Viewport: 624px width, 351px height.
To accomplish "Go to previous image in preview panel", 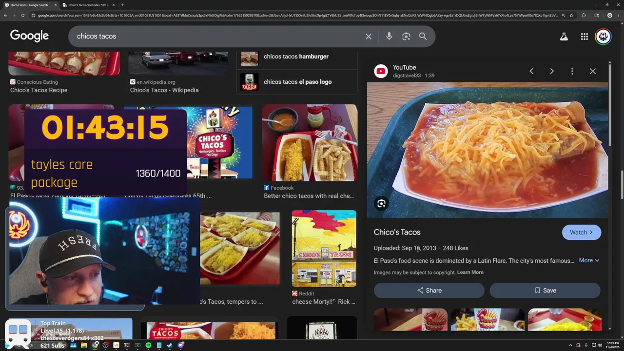I will (531, 71).
